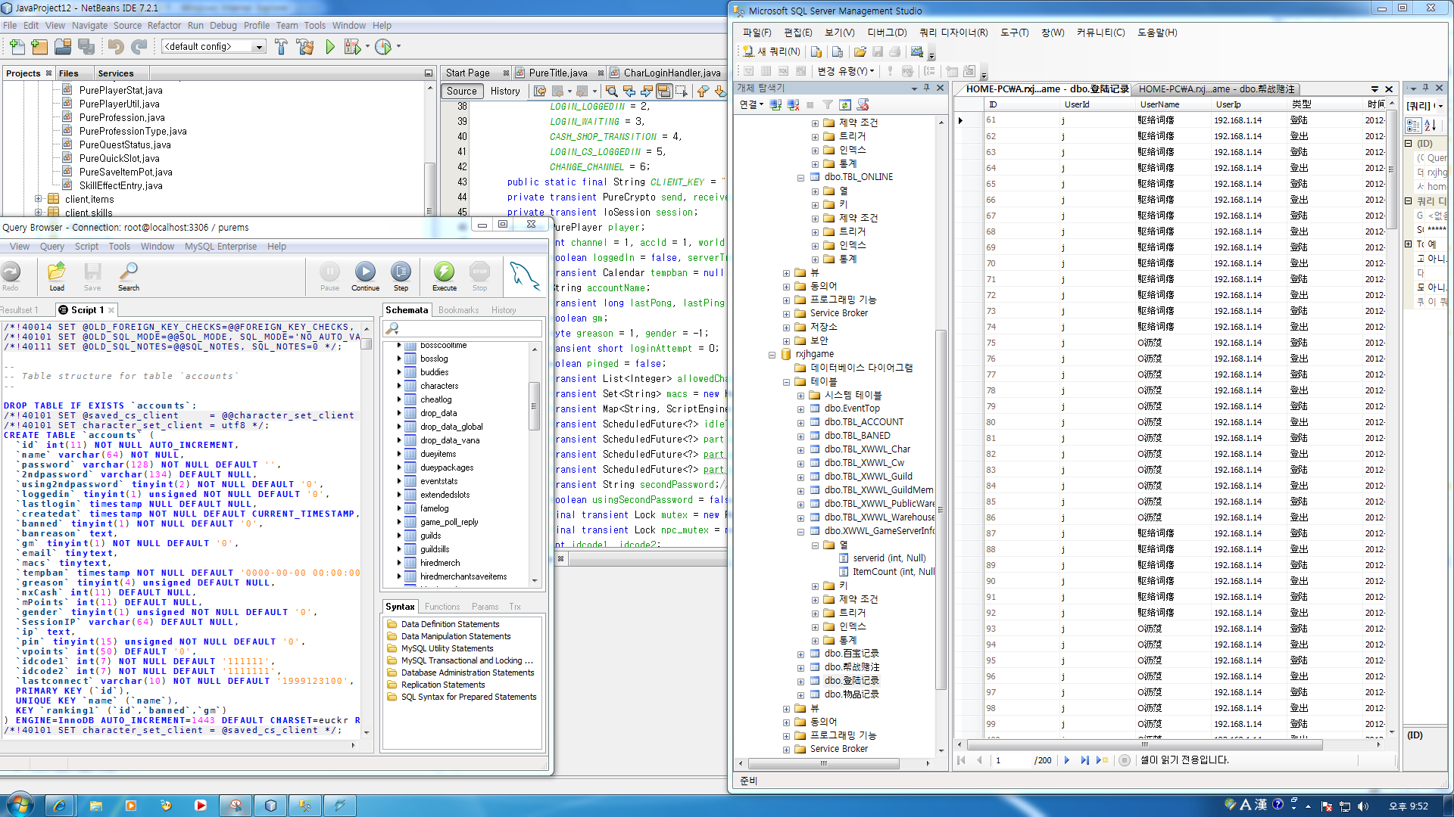Click the Continue playback button
The height and width of the screenshot is (817, 1454).
tap(365, 276)
